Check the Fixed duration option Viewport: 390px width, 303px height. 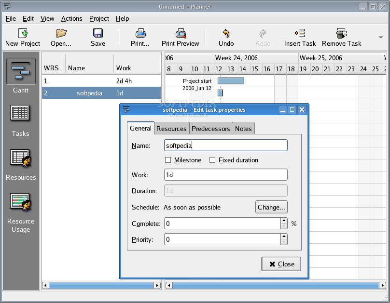[211, 160]
